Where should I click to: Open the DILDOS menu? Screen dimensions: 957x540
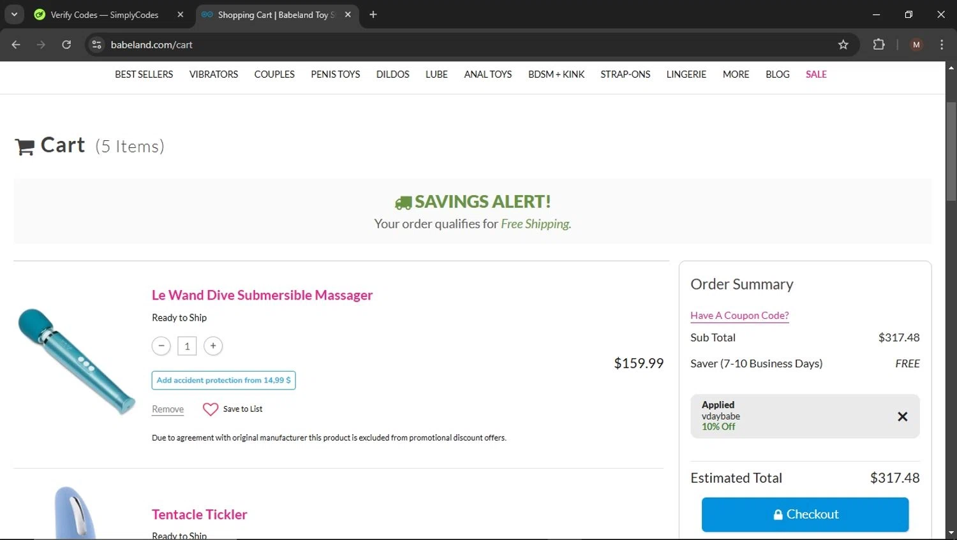pyautogui.click(x=393, y=75)
